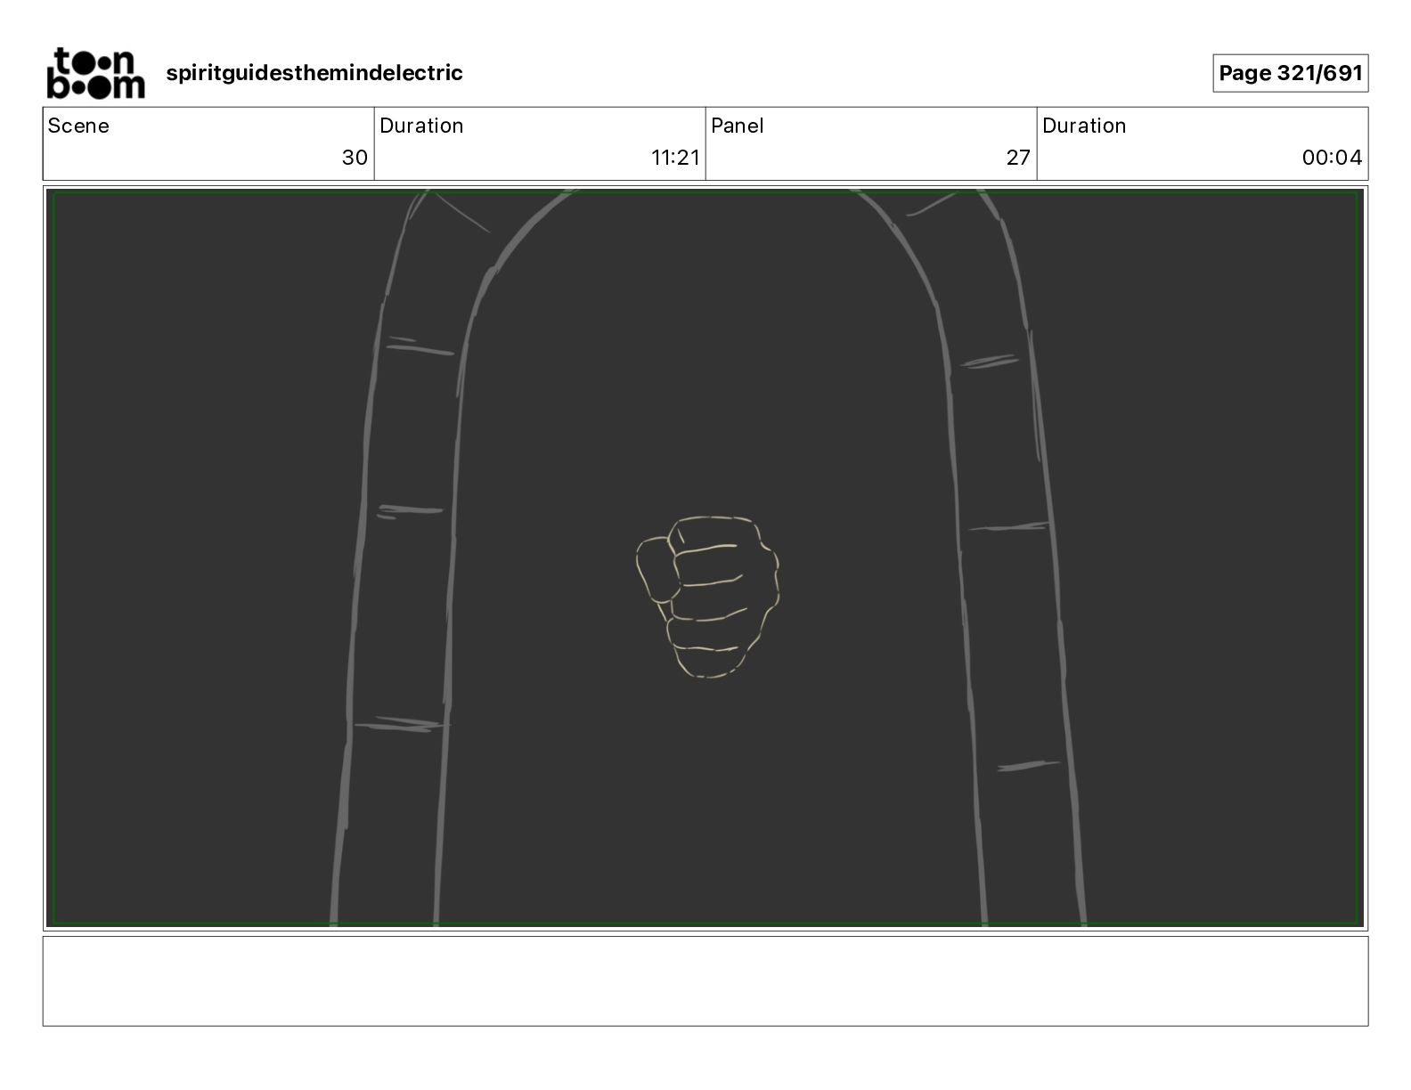Image resolution: width=1411 pixels, height=1090 pixels.
Task: Click the fist drawing in the panel
Action: click(708, 597)
